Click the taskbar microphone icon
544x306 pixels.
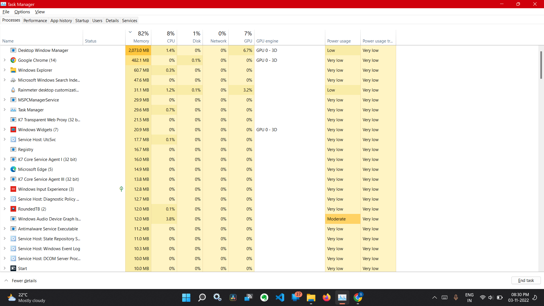(x=456, y=297)
